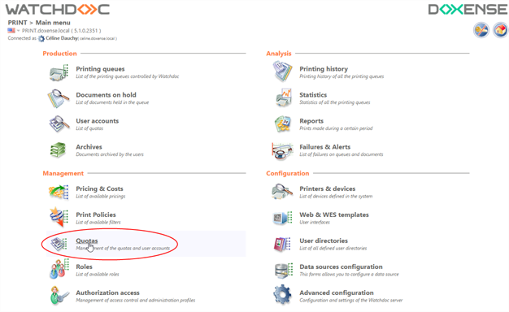Click the Print Policies funnel icon
509x312 pixels.
coord(59,217)
